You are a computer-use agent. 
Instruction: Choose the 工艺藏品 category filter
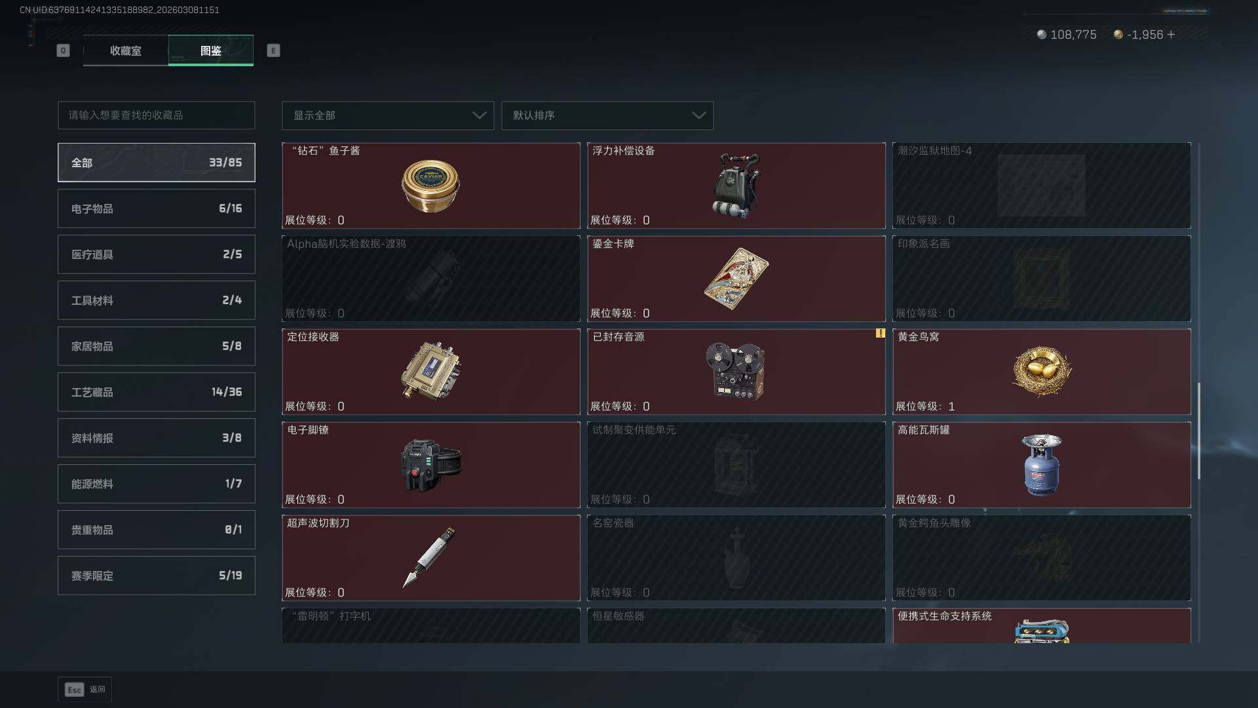[x=157, y=392]
